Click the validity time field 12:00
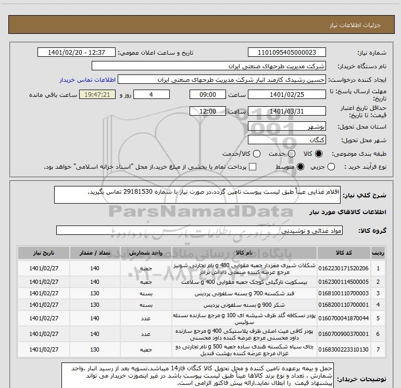401x388 pixels. [208, 111]
